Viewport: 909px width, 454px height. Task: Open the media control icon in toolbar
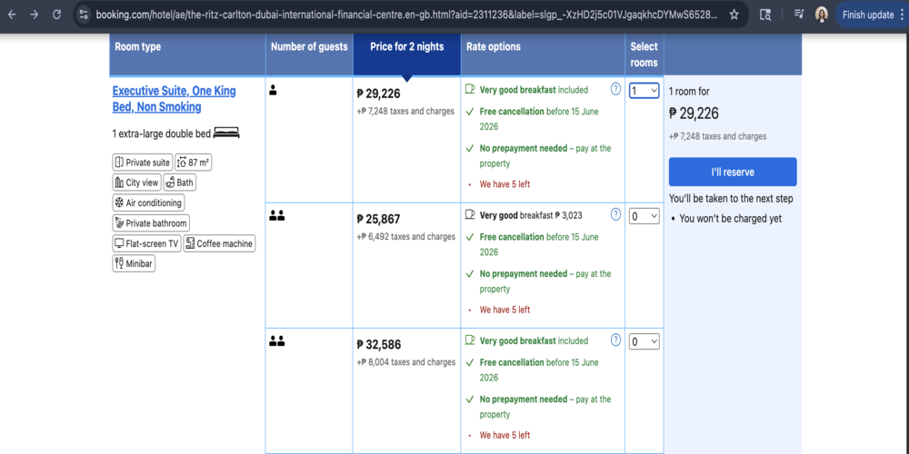[x=799, y=15]
